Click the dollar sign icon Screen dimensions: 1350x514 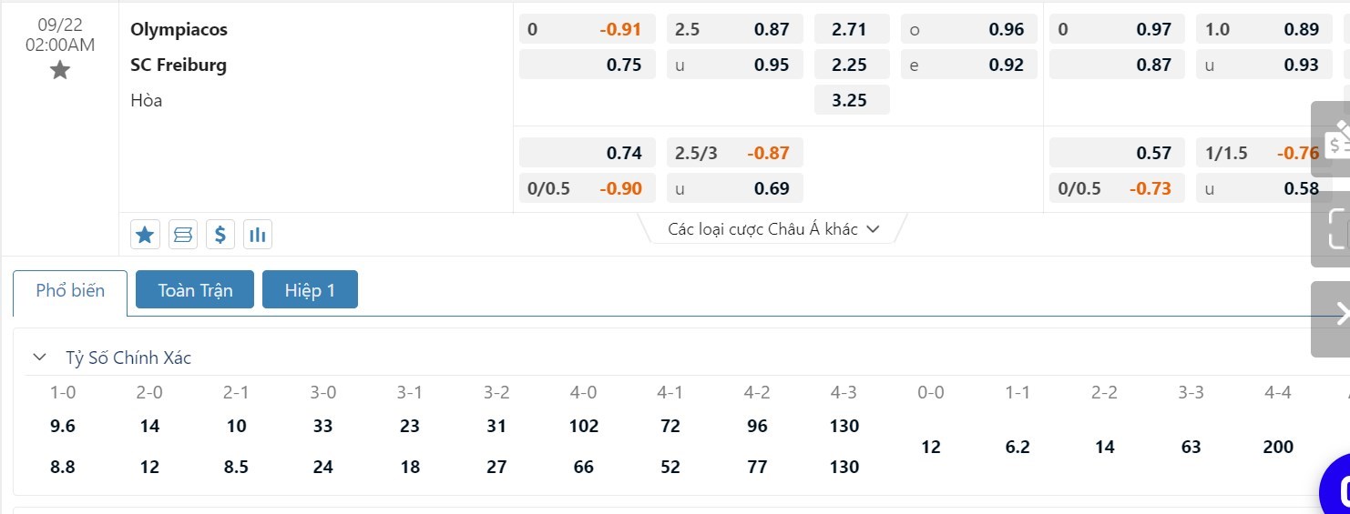pos(220,236)
